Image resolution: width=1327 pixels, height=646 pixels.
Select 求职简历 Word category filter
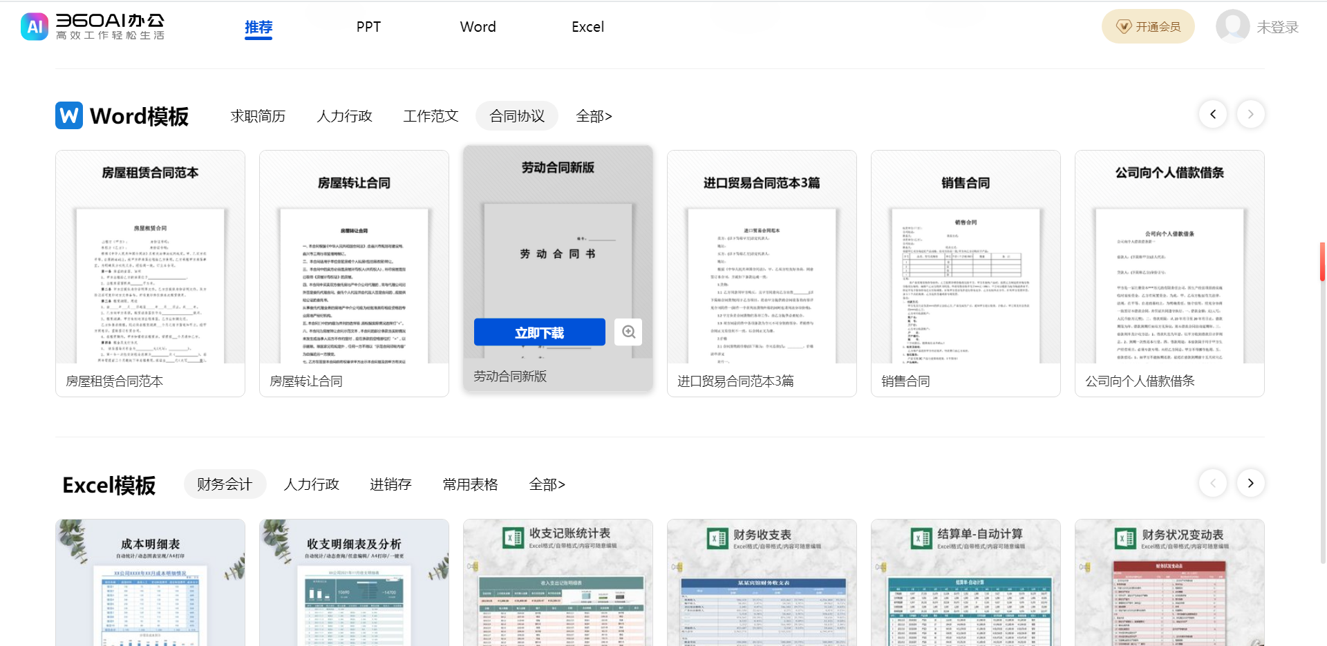(258, 116)
